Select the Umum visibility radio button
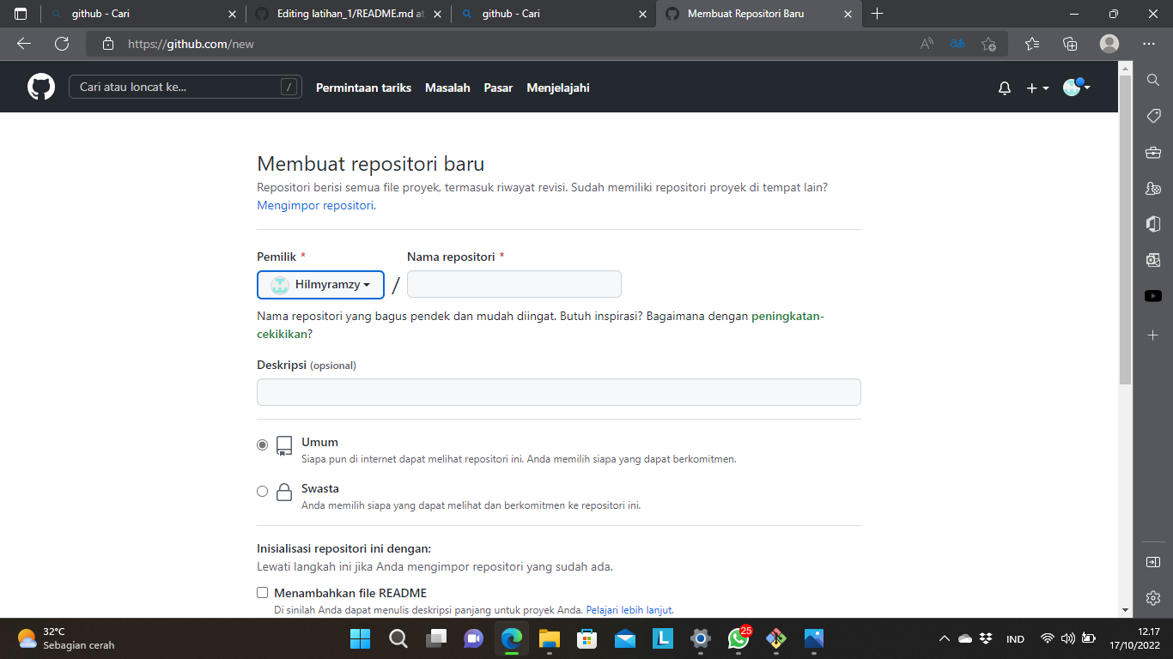Screen dimensions: 1173x659 coord(262,444)
